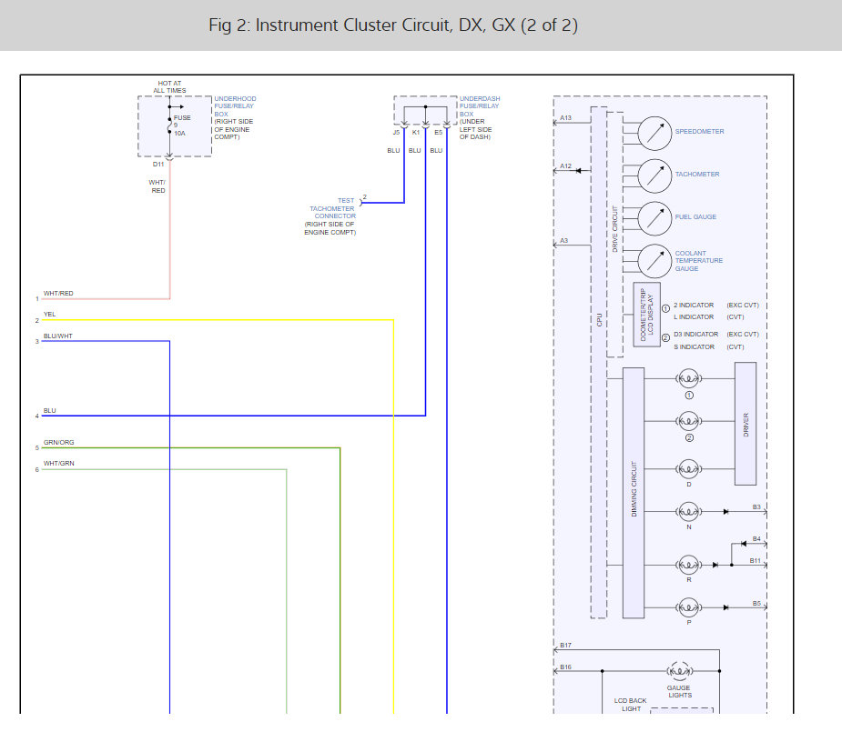Click the BLU/WHT wire label
This screenshot has height=742, width=842.
click(58, 336)
